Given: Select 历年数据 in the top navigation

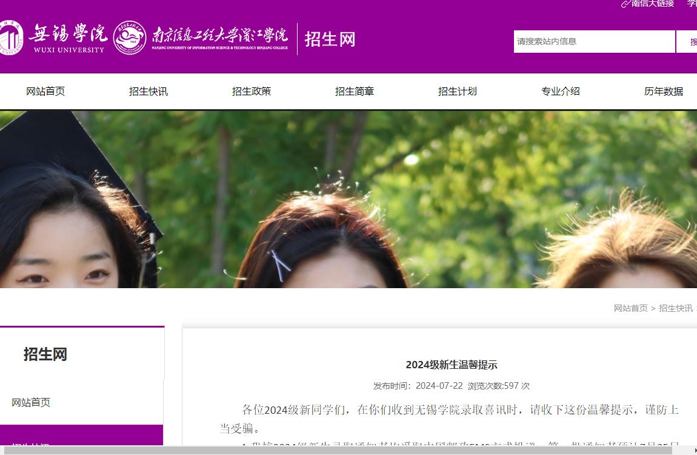Looking at the screenshot, I should (x=663, y=92).
